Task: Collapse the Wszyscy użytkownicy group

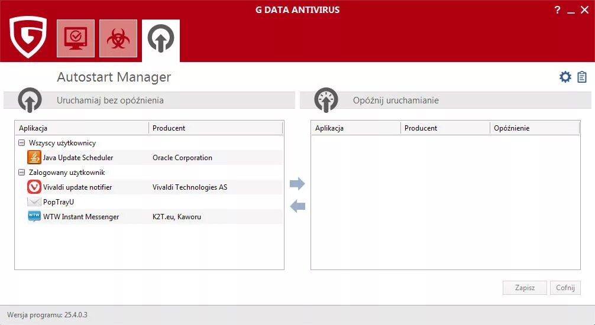Action: click(22, 143)
